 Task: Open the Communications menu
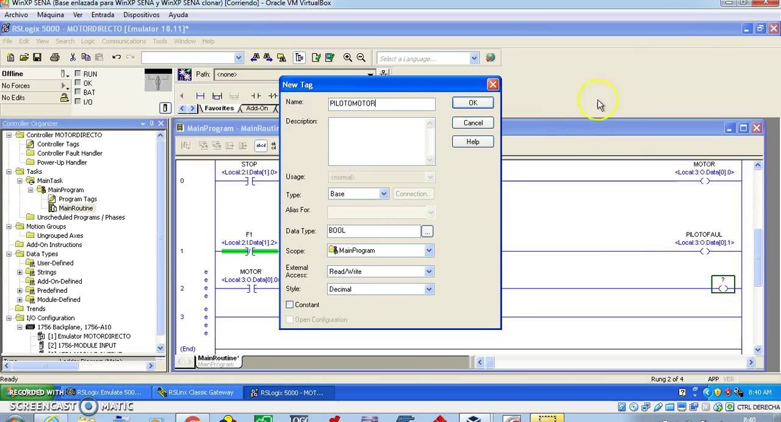(x=124, y=41)
